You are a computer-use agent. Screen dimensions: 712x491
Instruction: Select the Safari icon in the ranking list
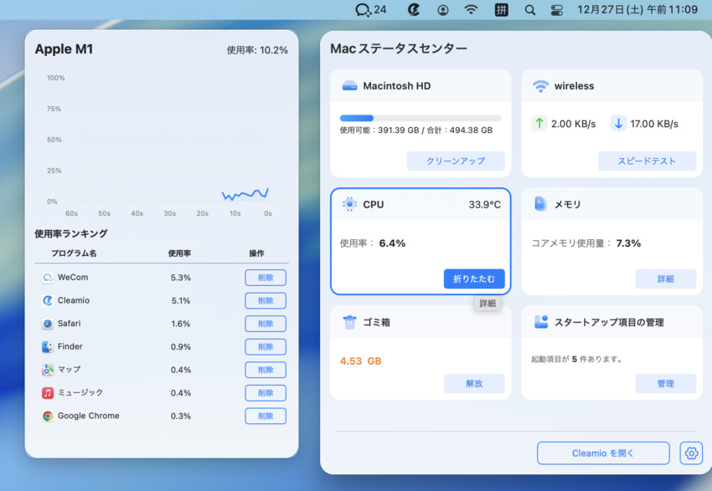click(46, 324)
